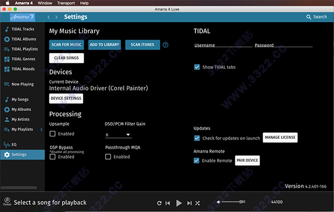This screenshot has height=212, width=334.
Task: Click Add to Library button
Action: pos(105,44)
